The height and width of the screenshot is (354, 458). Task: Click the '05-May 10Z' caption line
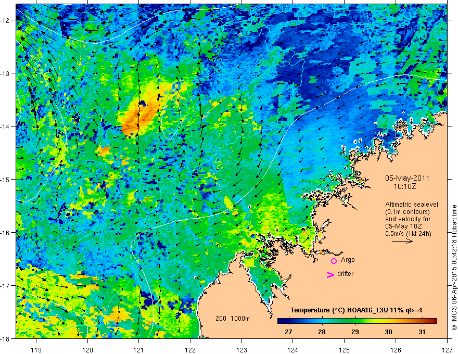coord(403,226)
